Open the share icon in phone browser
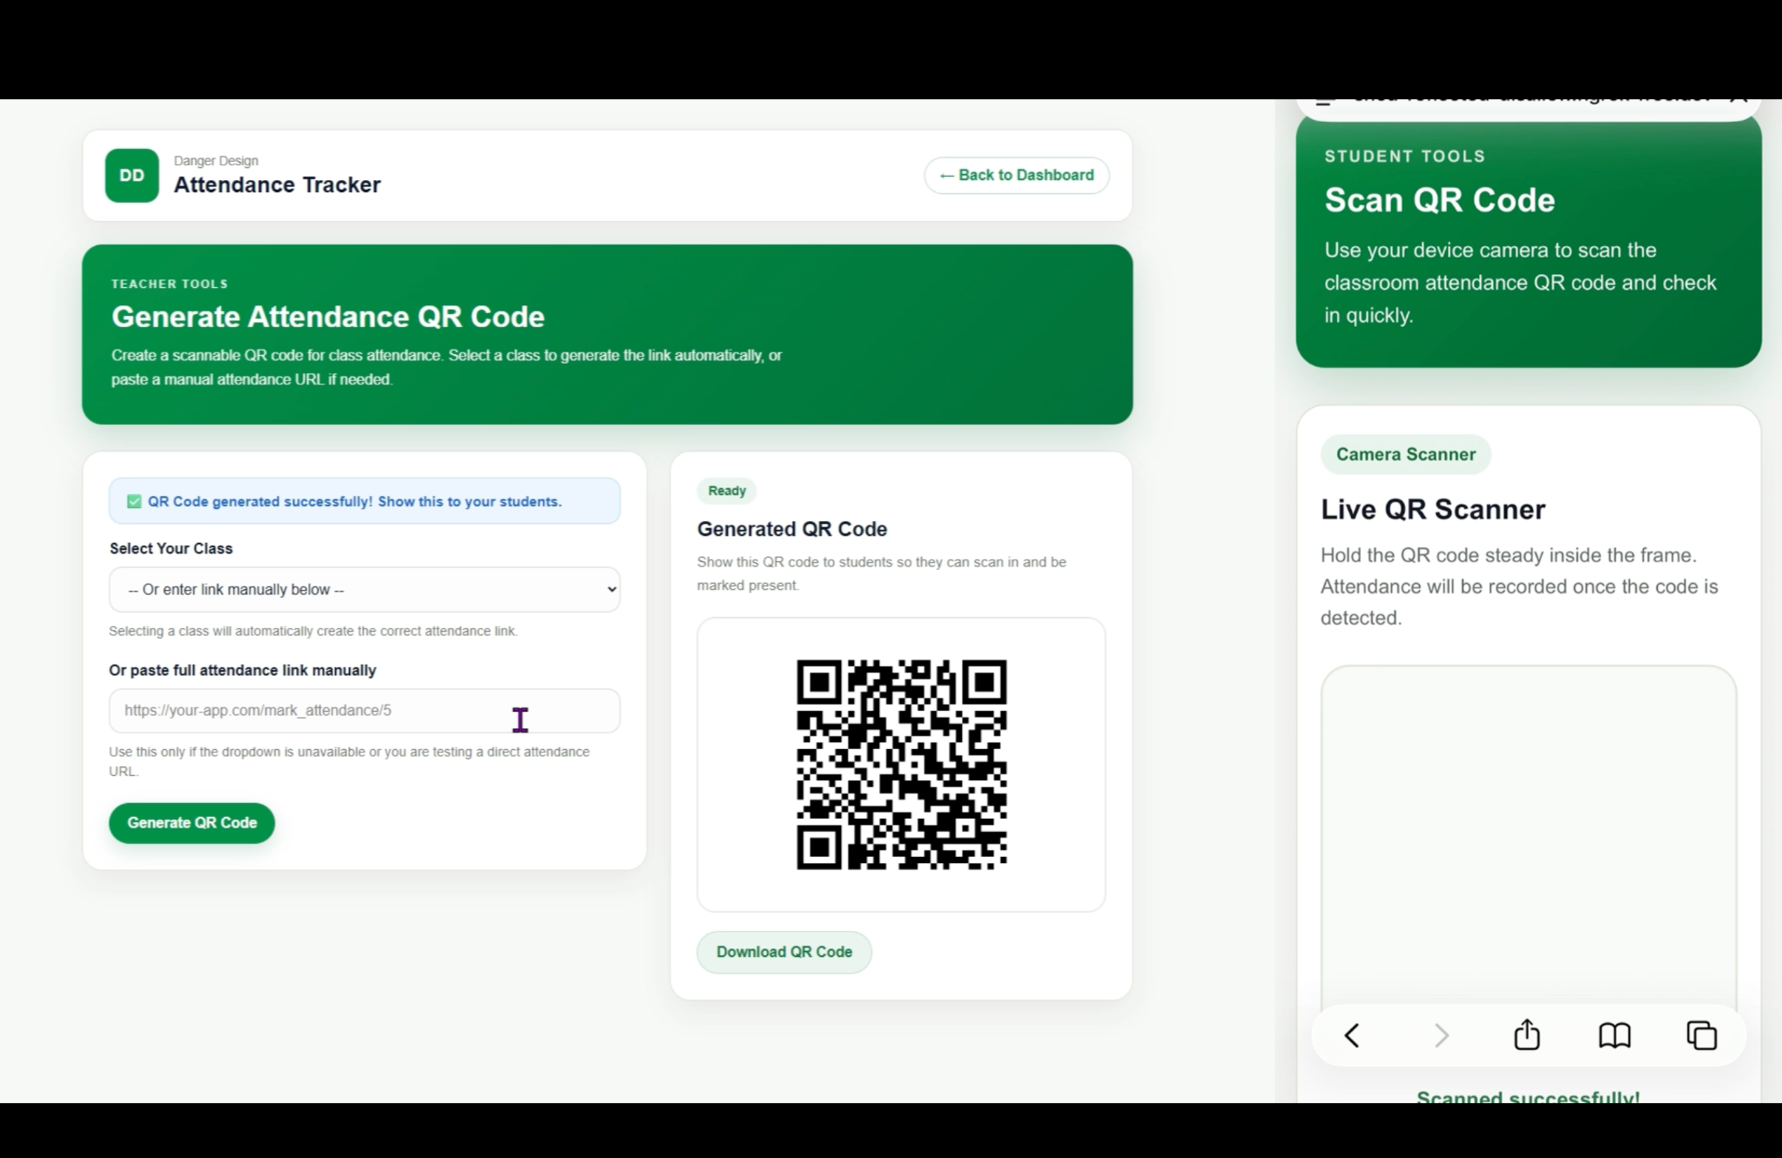 point(1527,1034)
